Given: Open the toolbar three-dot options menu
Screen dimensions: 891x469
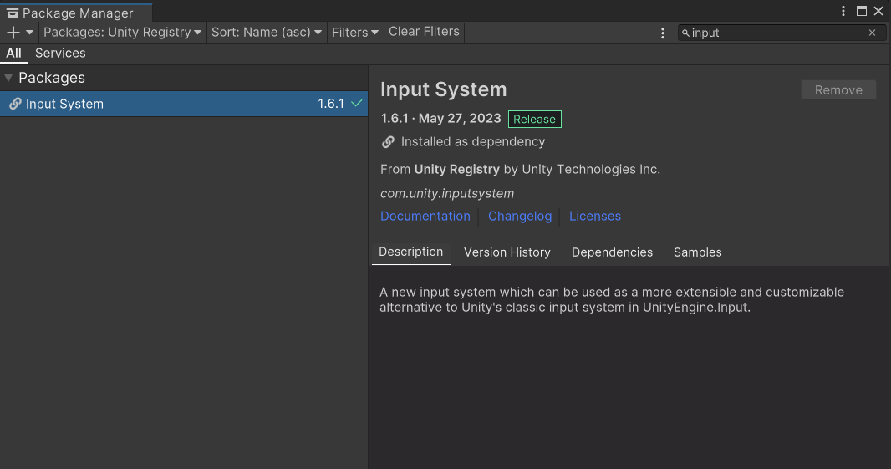Looking at the screenshot, I should point(663,33).
